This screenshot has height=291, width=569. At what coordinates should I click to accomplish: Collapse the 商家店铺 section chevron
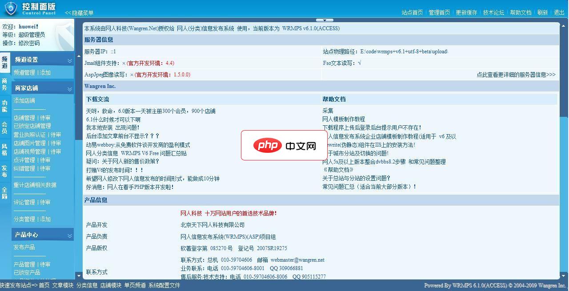(69, 88)
